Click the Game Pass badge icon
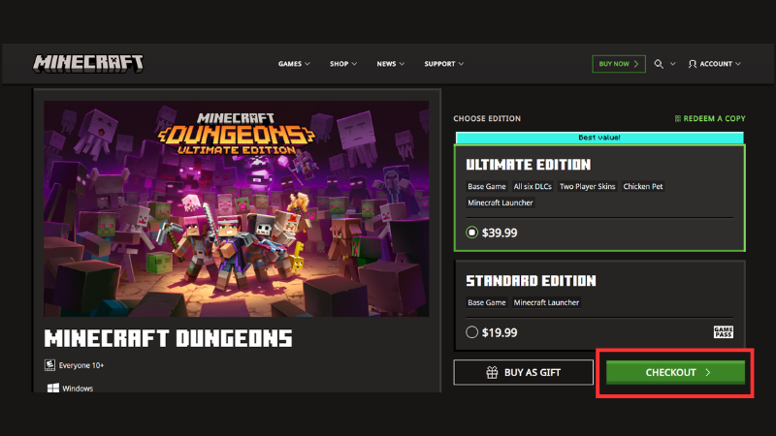The width and height of the screenshot is (776, 436). coord(723,332)
